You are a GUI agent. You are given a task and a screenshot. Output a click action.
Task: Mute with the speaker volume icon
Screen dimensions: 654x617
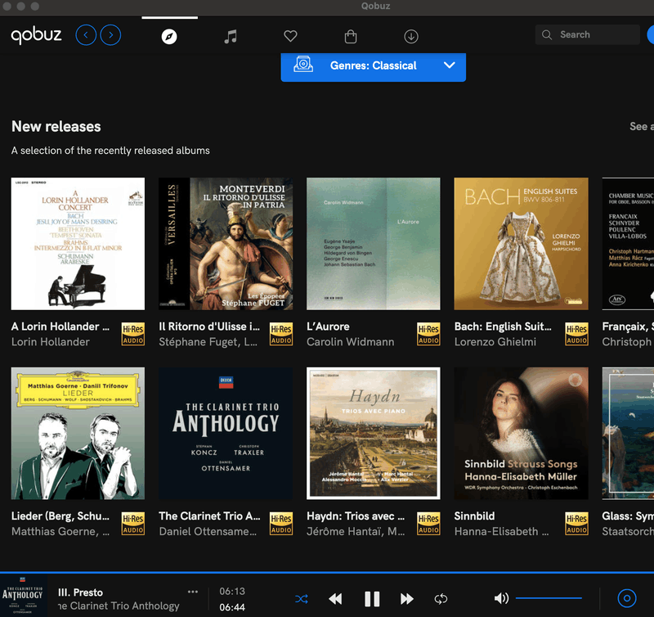(x=501, y=598)
